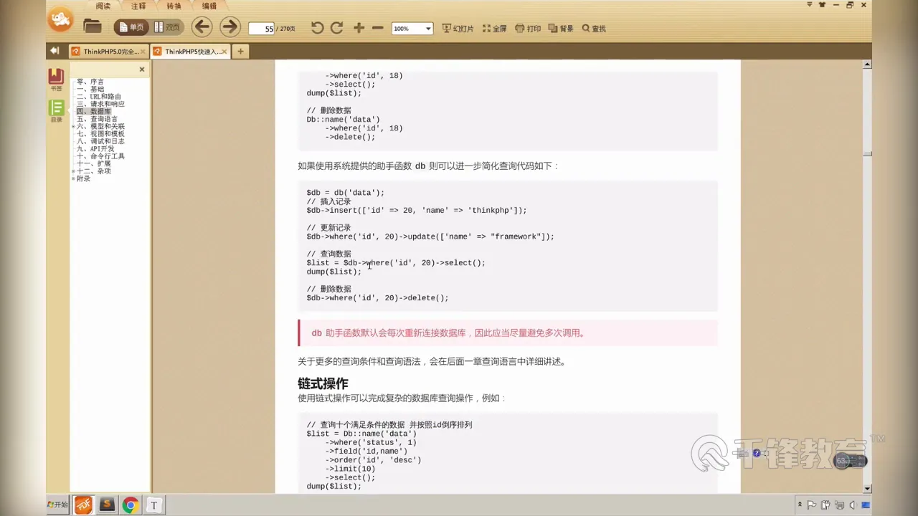Select outline entry 九、API开发
The width and height of the screenshot is (918, 516).
(95, 149)
